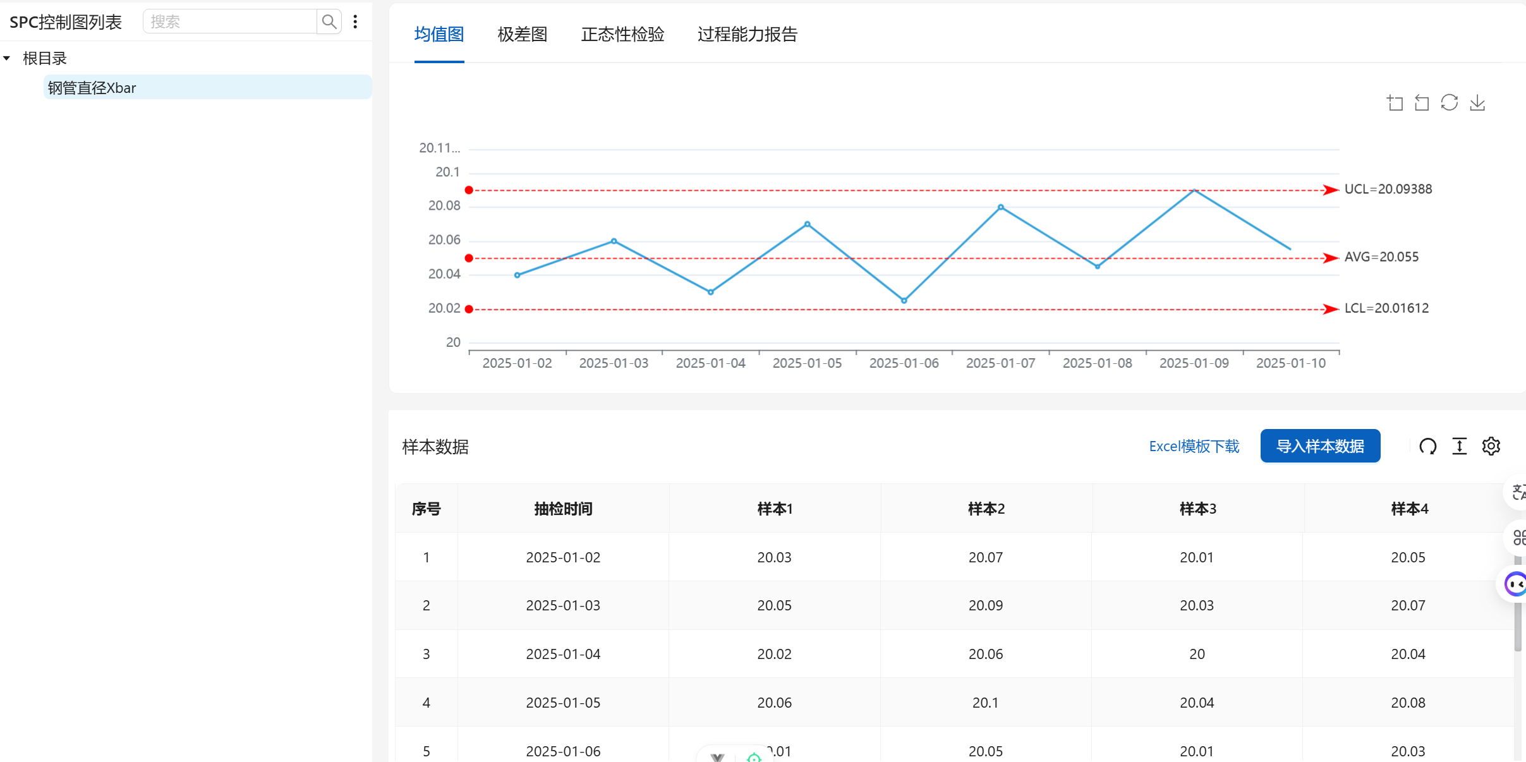Screen dimensions: 1526x762
Task: Open the table row density icon
Action: pyautogui.click(x=1459, y=447)
